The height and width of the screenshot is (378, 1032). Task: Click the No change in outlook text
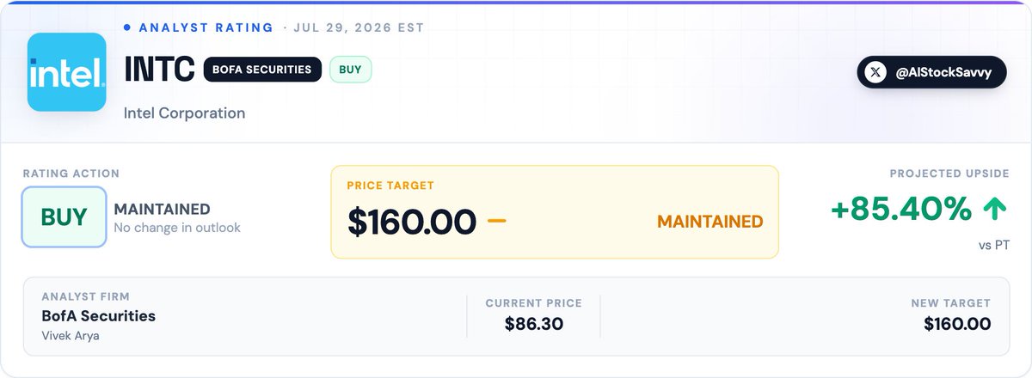177,228
